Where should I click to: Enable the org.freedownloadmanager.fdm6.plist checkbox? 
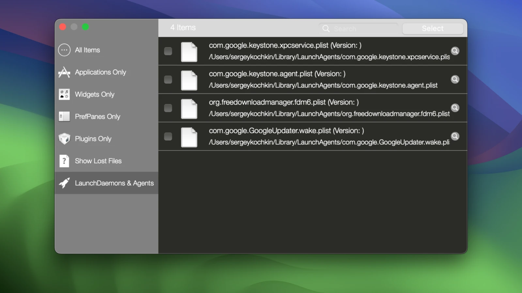pos(168,108)
